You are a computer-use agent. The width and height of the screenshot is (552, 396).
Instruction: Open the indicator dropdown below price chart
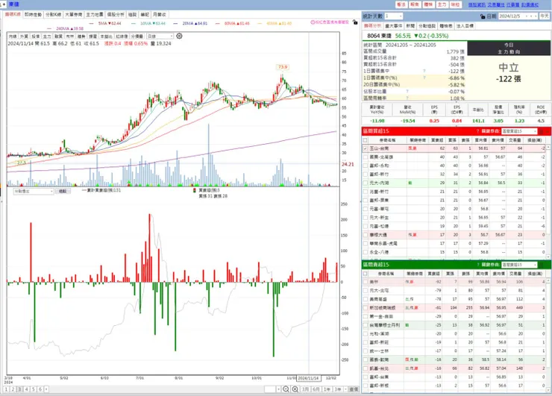click(34, 191)
